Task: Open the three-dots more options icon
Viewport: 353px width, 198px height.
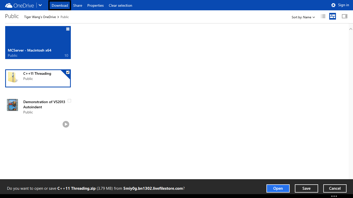Action: [334, 196]
